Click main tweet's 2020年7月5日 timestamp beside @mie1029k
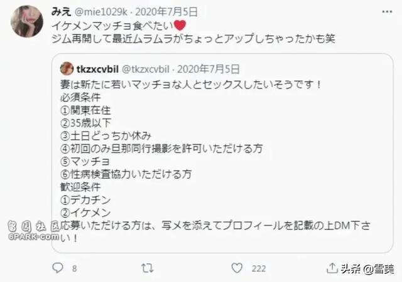 (166, 12)
